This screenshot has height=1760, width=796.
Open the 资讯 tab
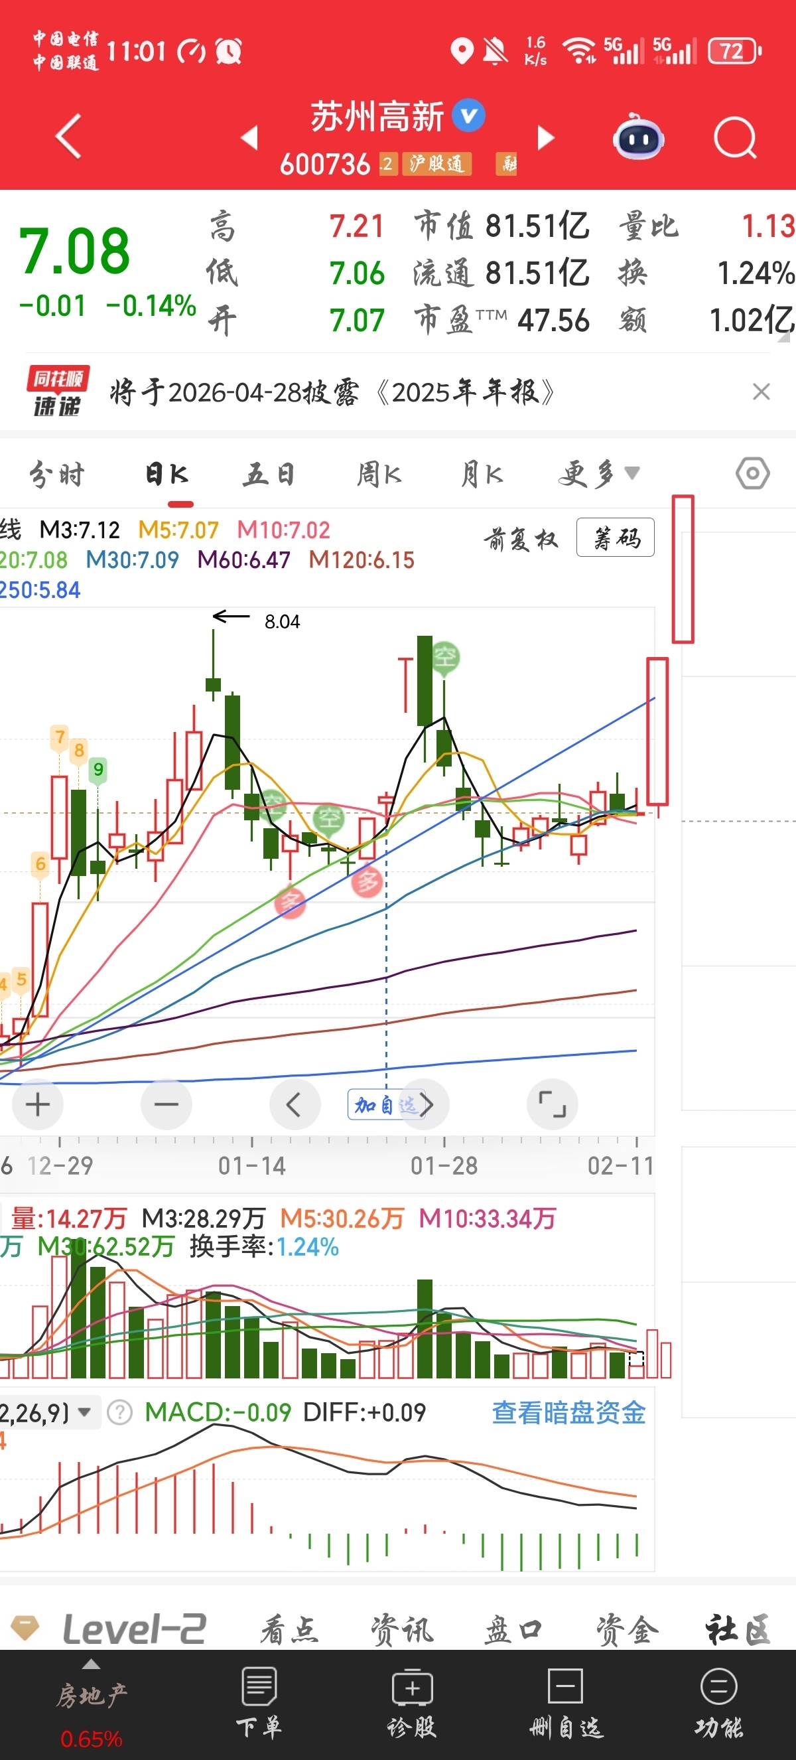point(401,1629)
